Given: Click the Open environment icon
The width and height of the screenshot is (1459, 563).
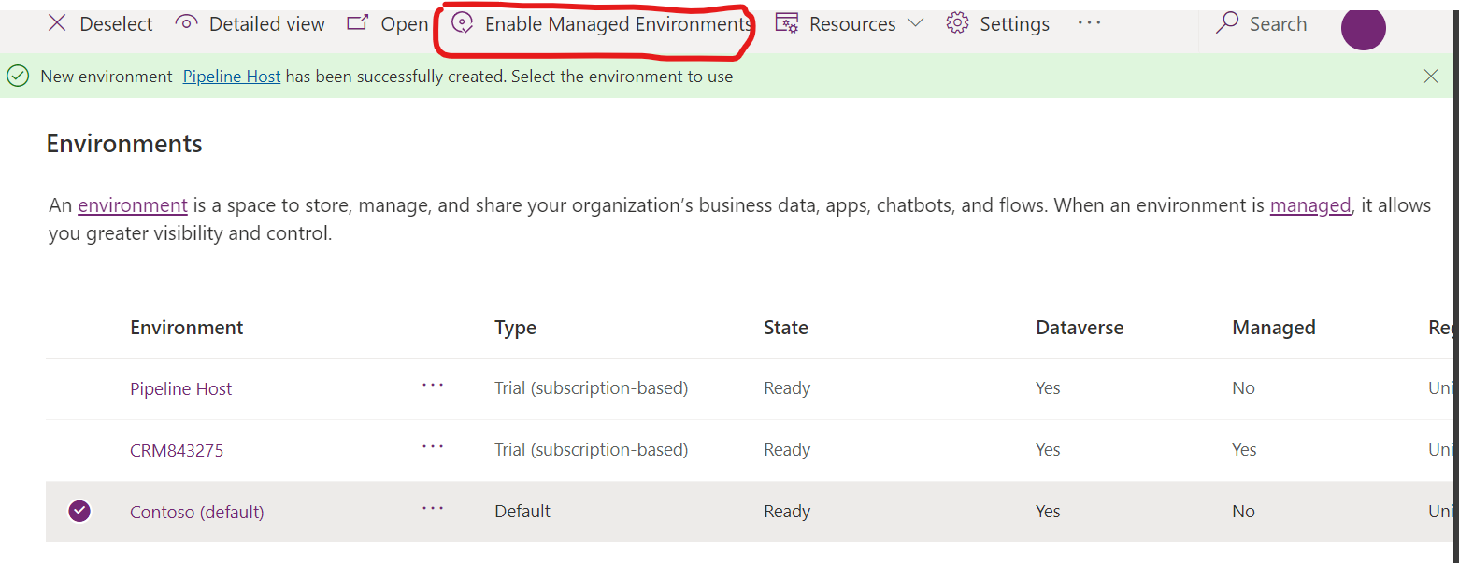Looking at the screenshot, I should click(x=358, y=22).
